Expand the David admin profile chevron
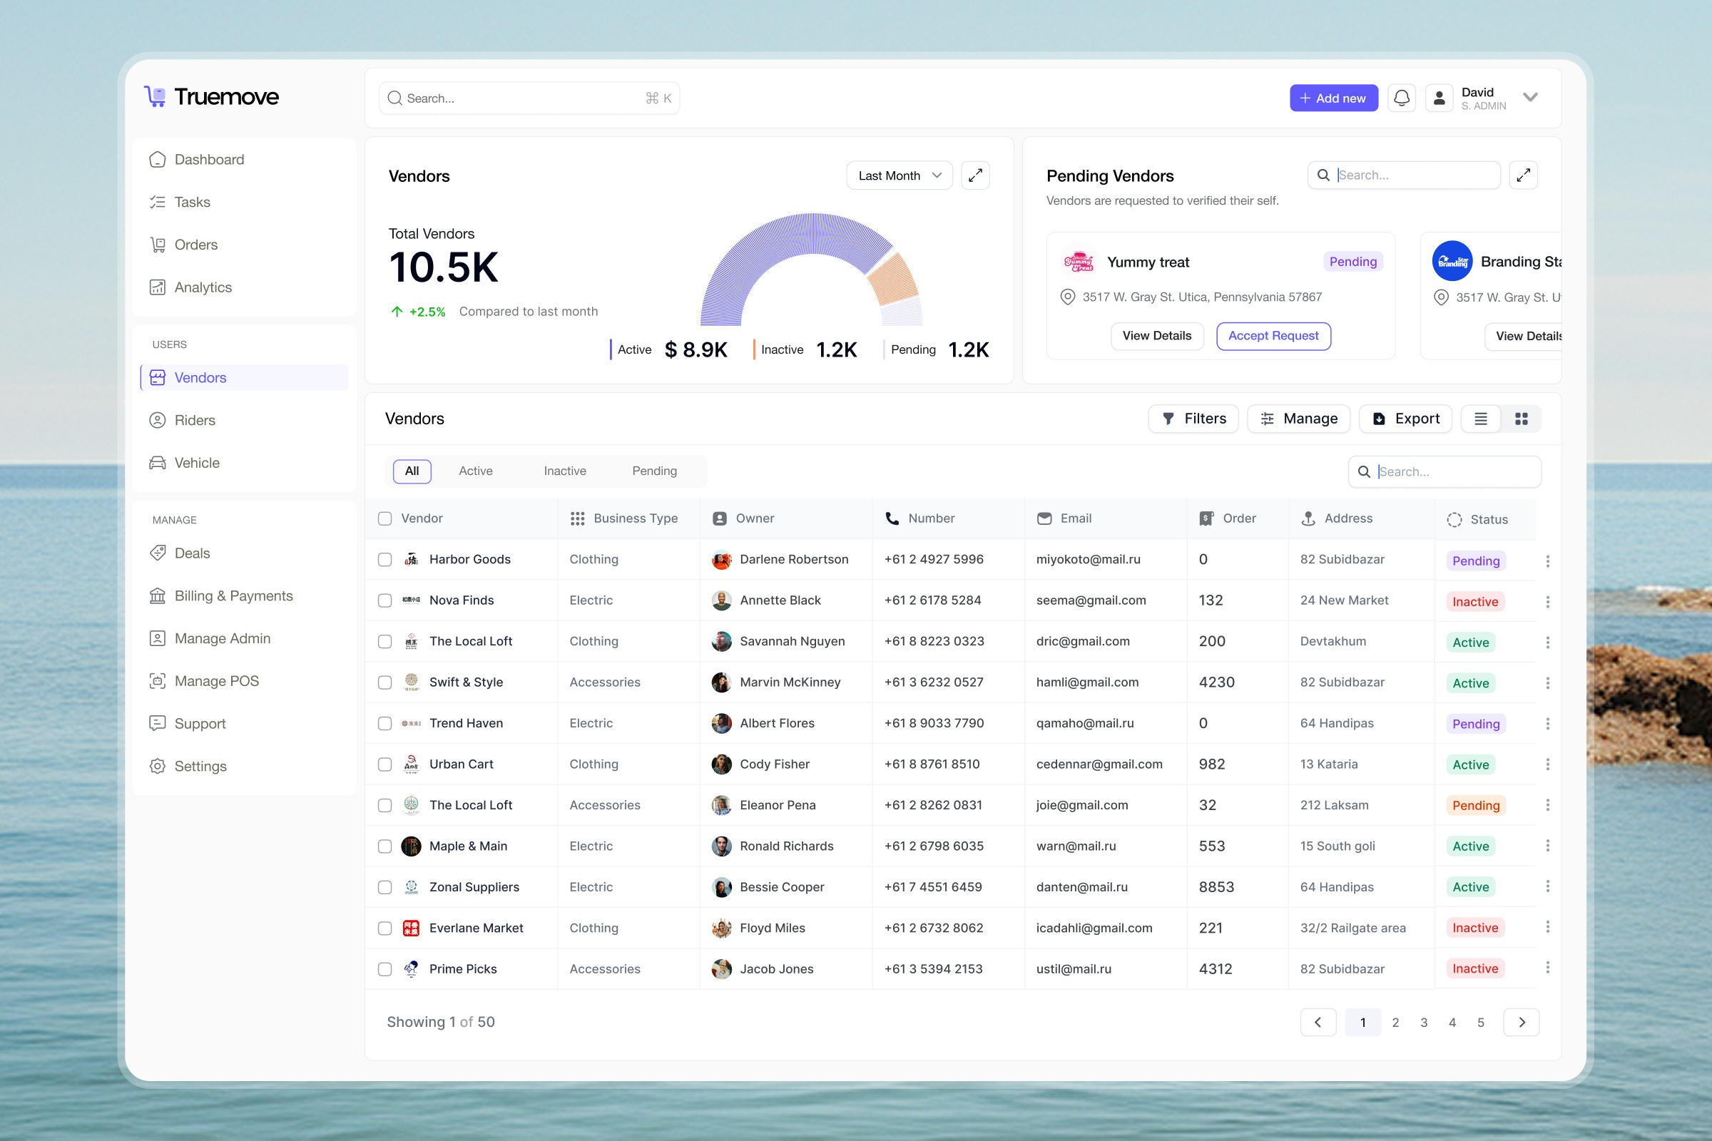This screenshot has width=1712, height=1141. tap(1530, 98)
